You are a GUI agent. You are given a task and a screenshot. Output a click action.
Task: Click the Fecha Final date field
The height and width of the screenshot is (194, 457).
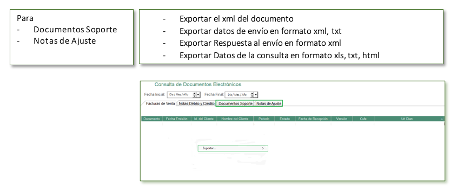click(x=237, y=95)
